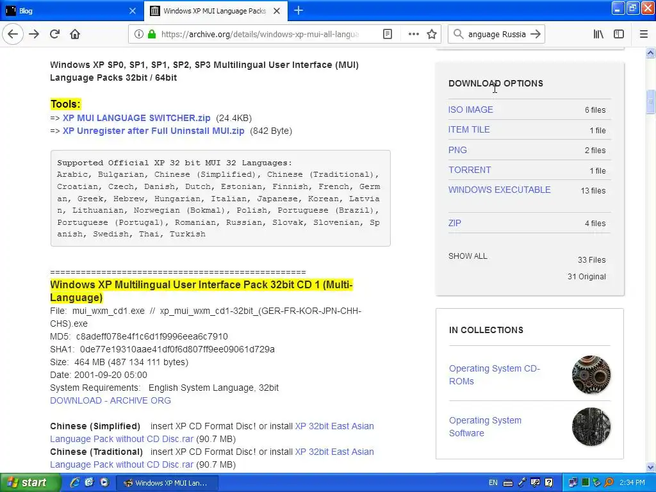Screen dimensions: 656x492
Task: Click the search magnifier icon
Action: 458,34
